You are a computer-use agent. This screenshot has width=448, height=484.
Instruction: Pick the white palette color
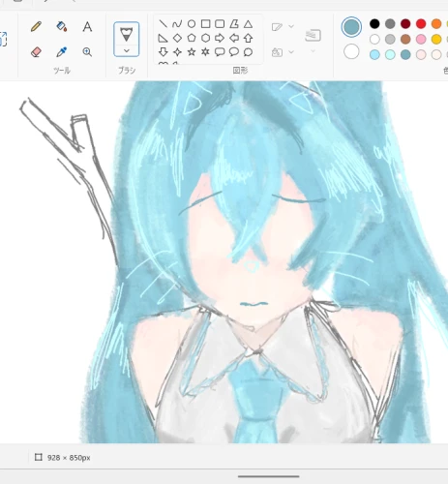tap(374, 39)
